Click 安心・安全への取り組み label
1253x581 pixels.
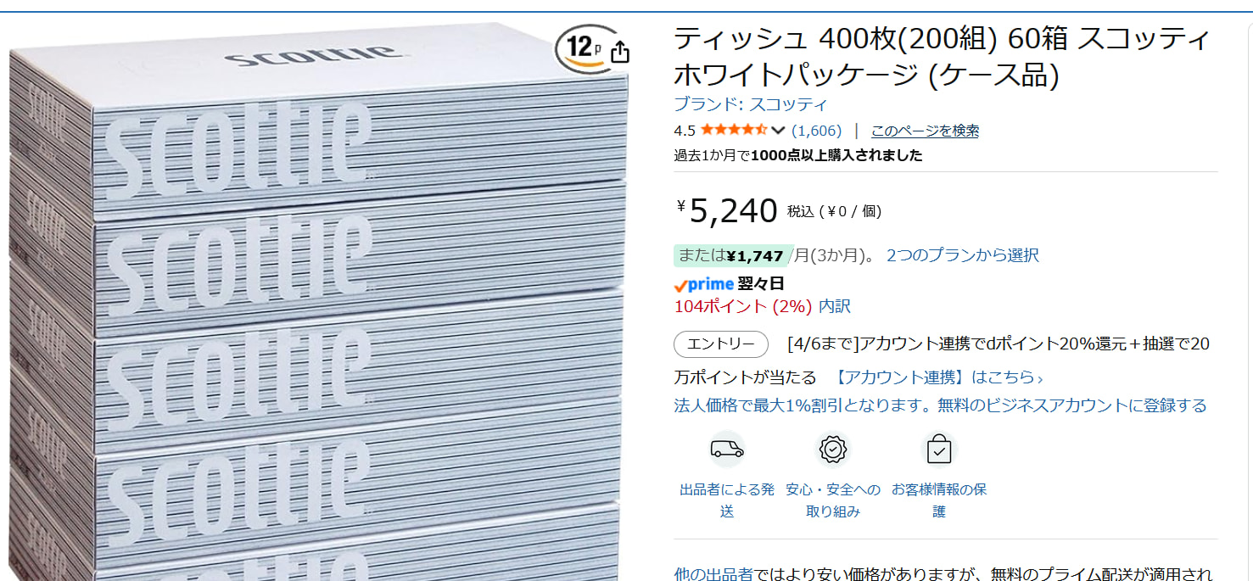pos(833,500)
